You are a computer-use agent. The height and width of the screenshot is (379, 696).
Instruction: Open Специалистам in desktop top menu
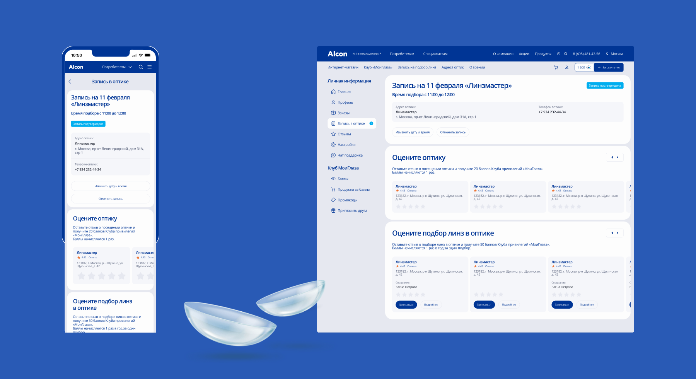pos(435,54)
